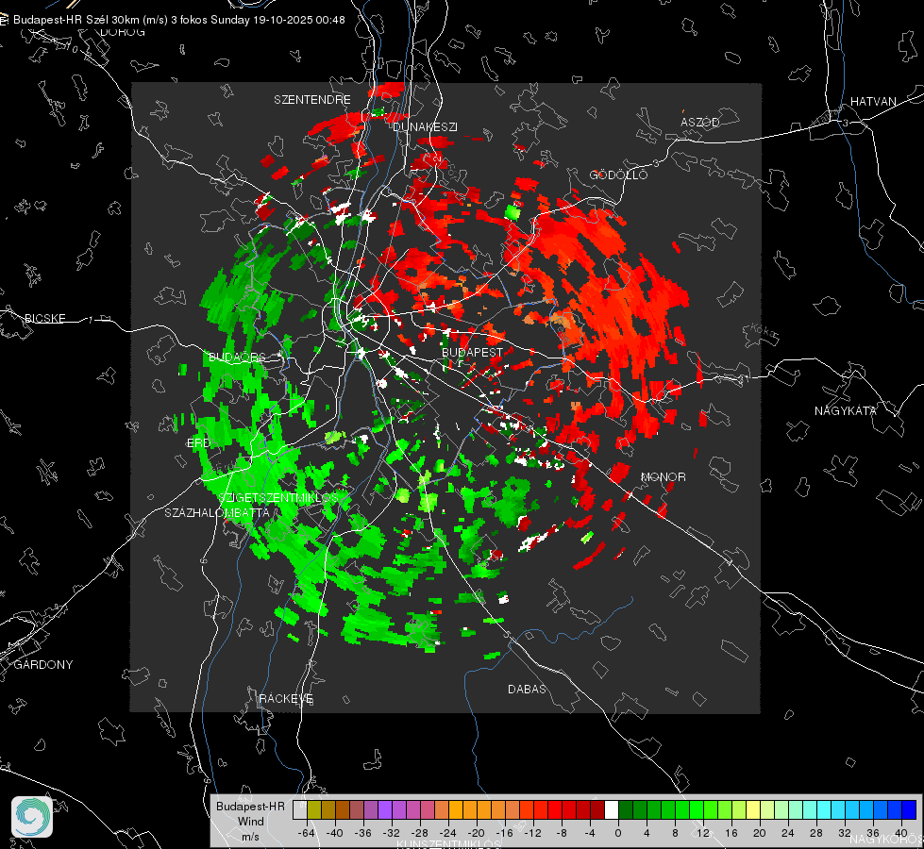Select the yellow swatch in wind legend
Image resolution: width=924 pixels, height=849 pixels.
[x=753, y=810]
